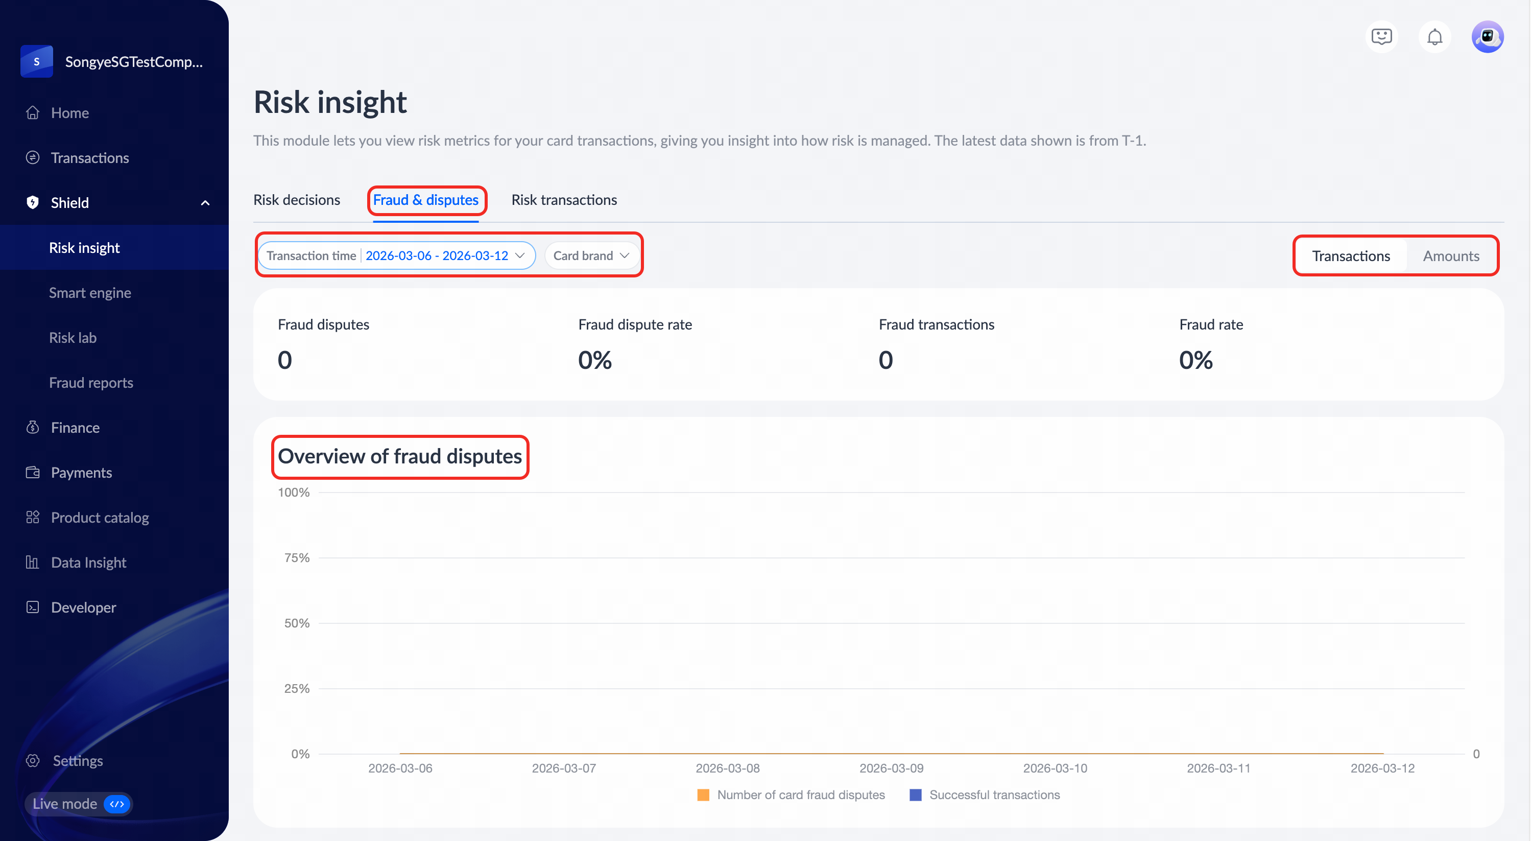Click the Data Insight chart icon
Viewport: 1531px width, 841px height.
pos(33,562)
